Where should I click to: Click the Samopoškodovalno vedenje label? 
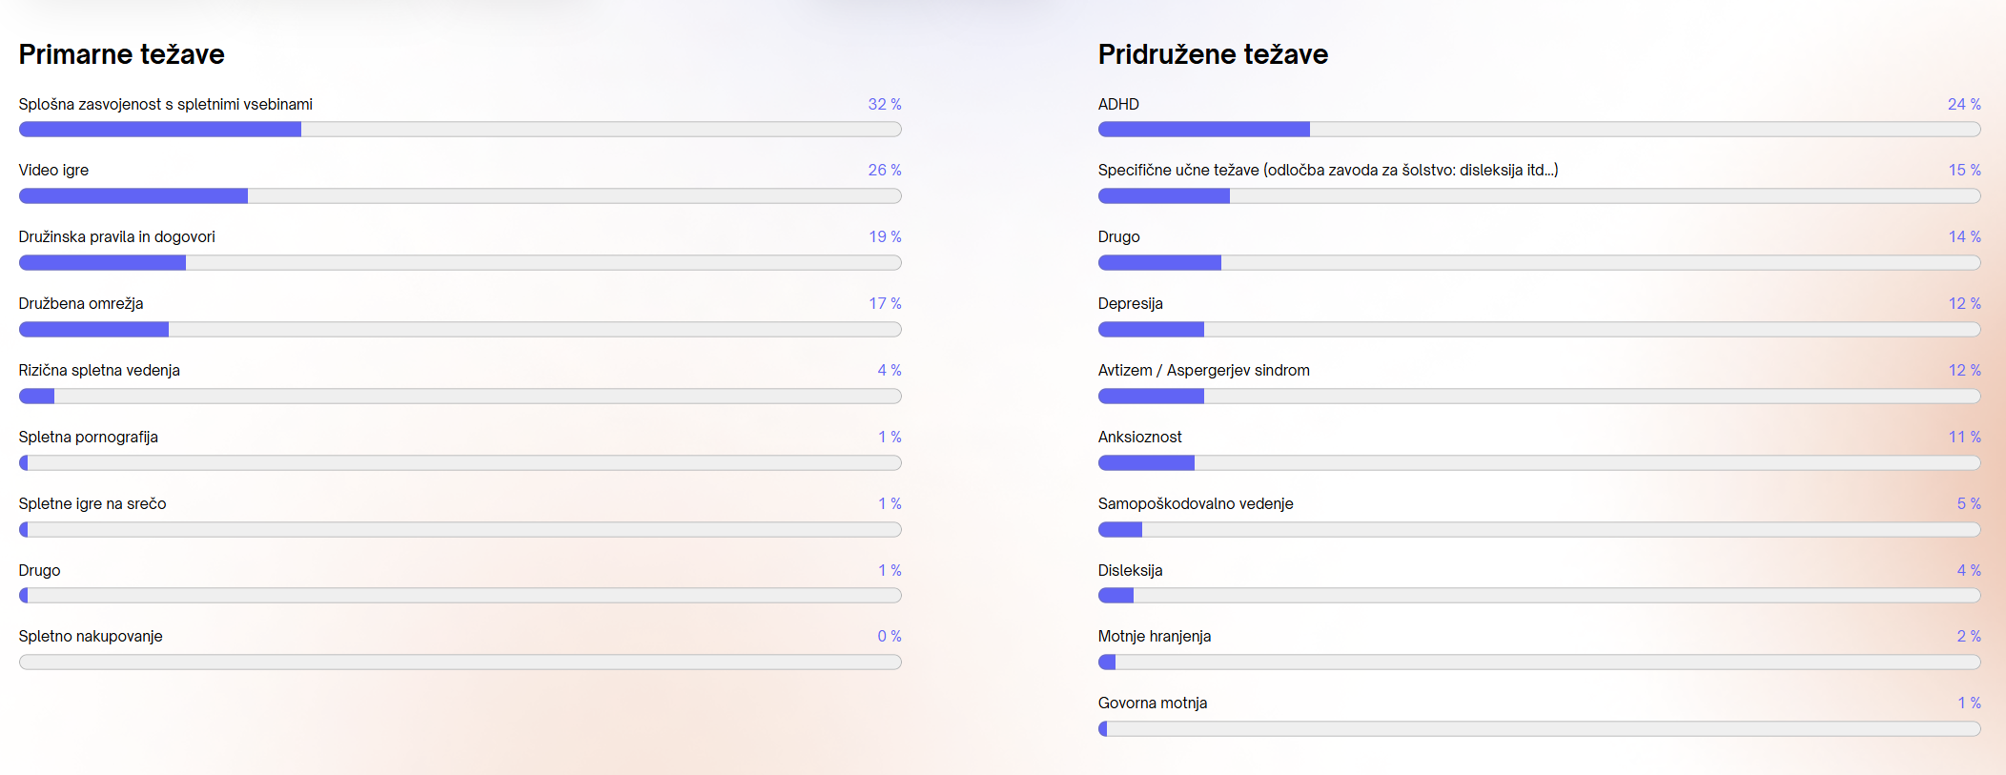[1195, 503]
